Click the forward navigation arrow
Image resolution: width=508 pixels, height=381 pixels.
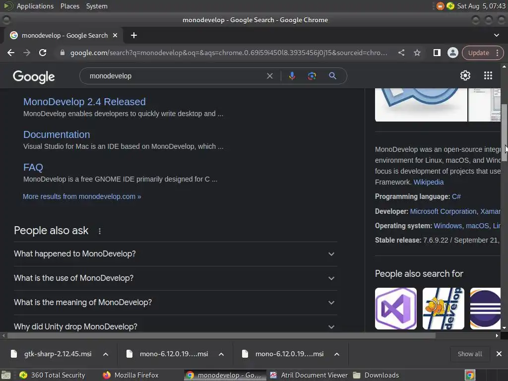pos(27,53)
